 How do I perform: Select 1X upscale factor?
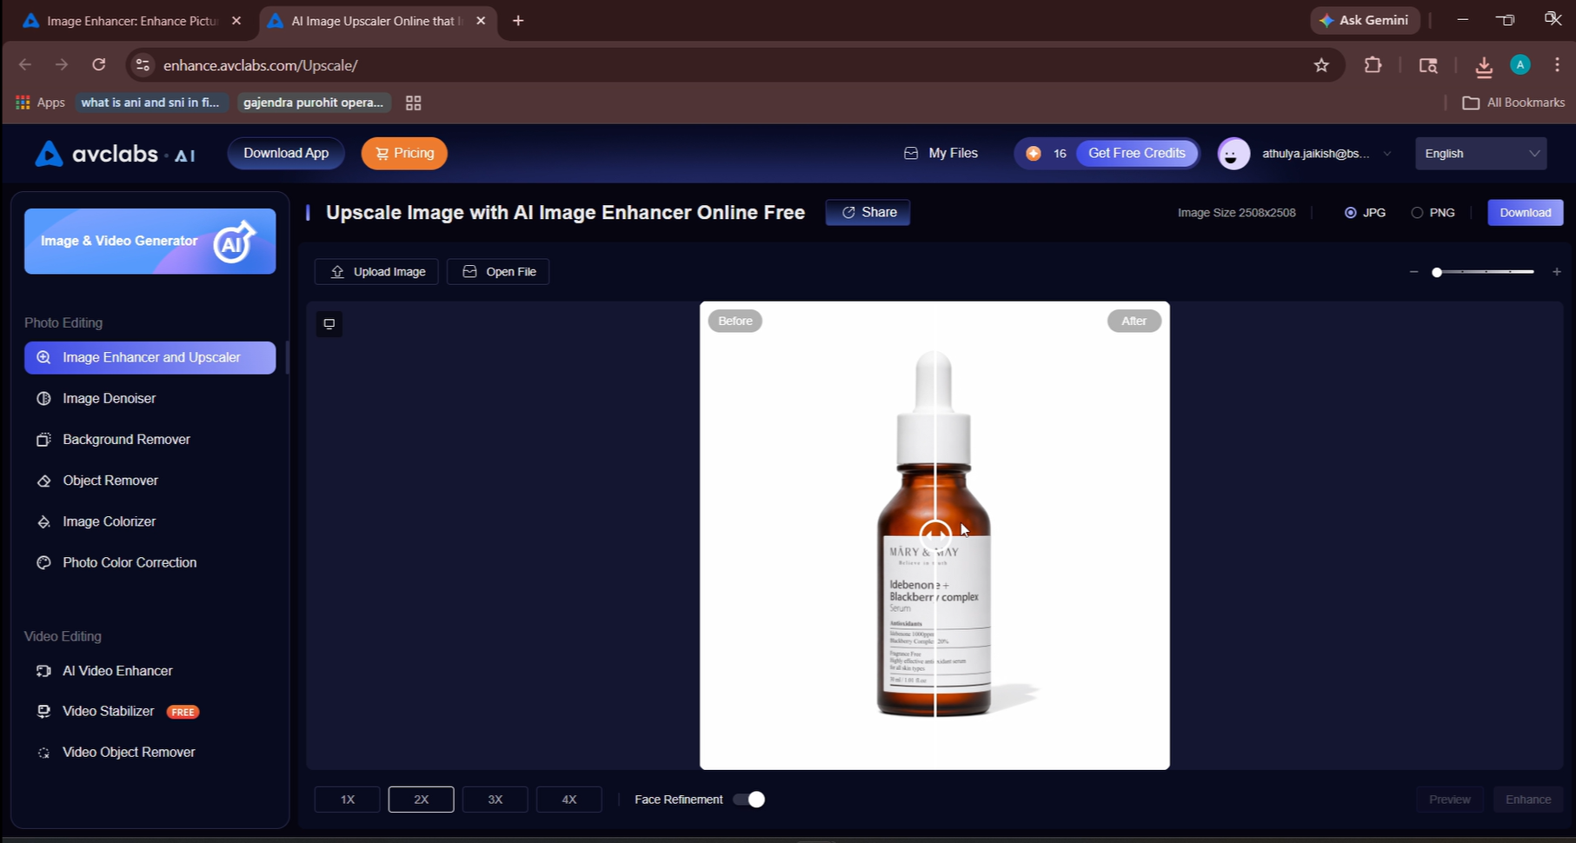(348, 800)
